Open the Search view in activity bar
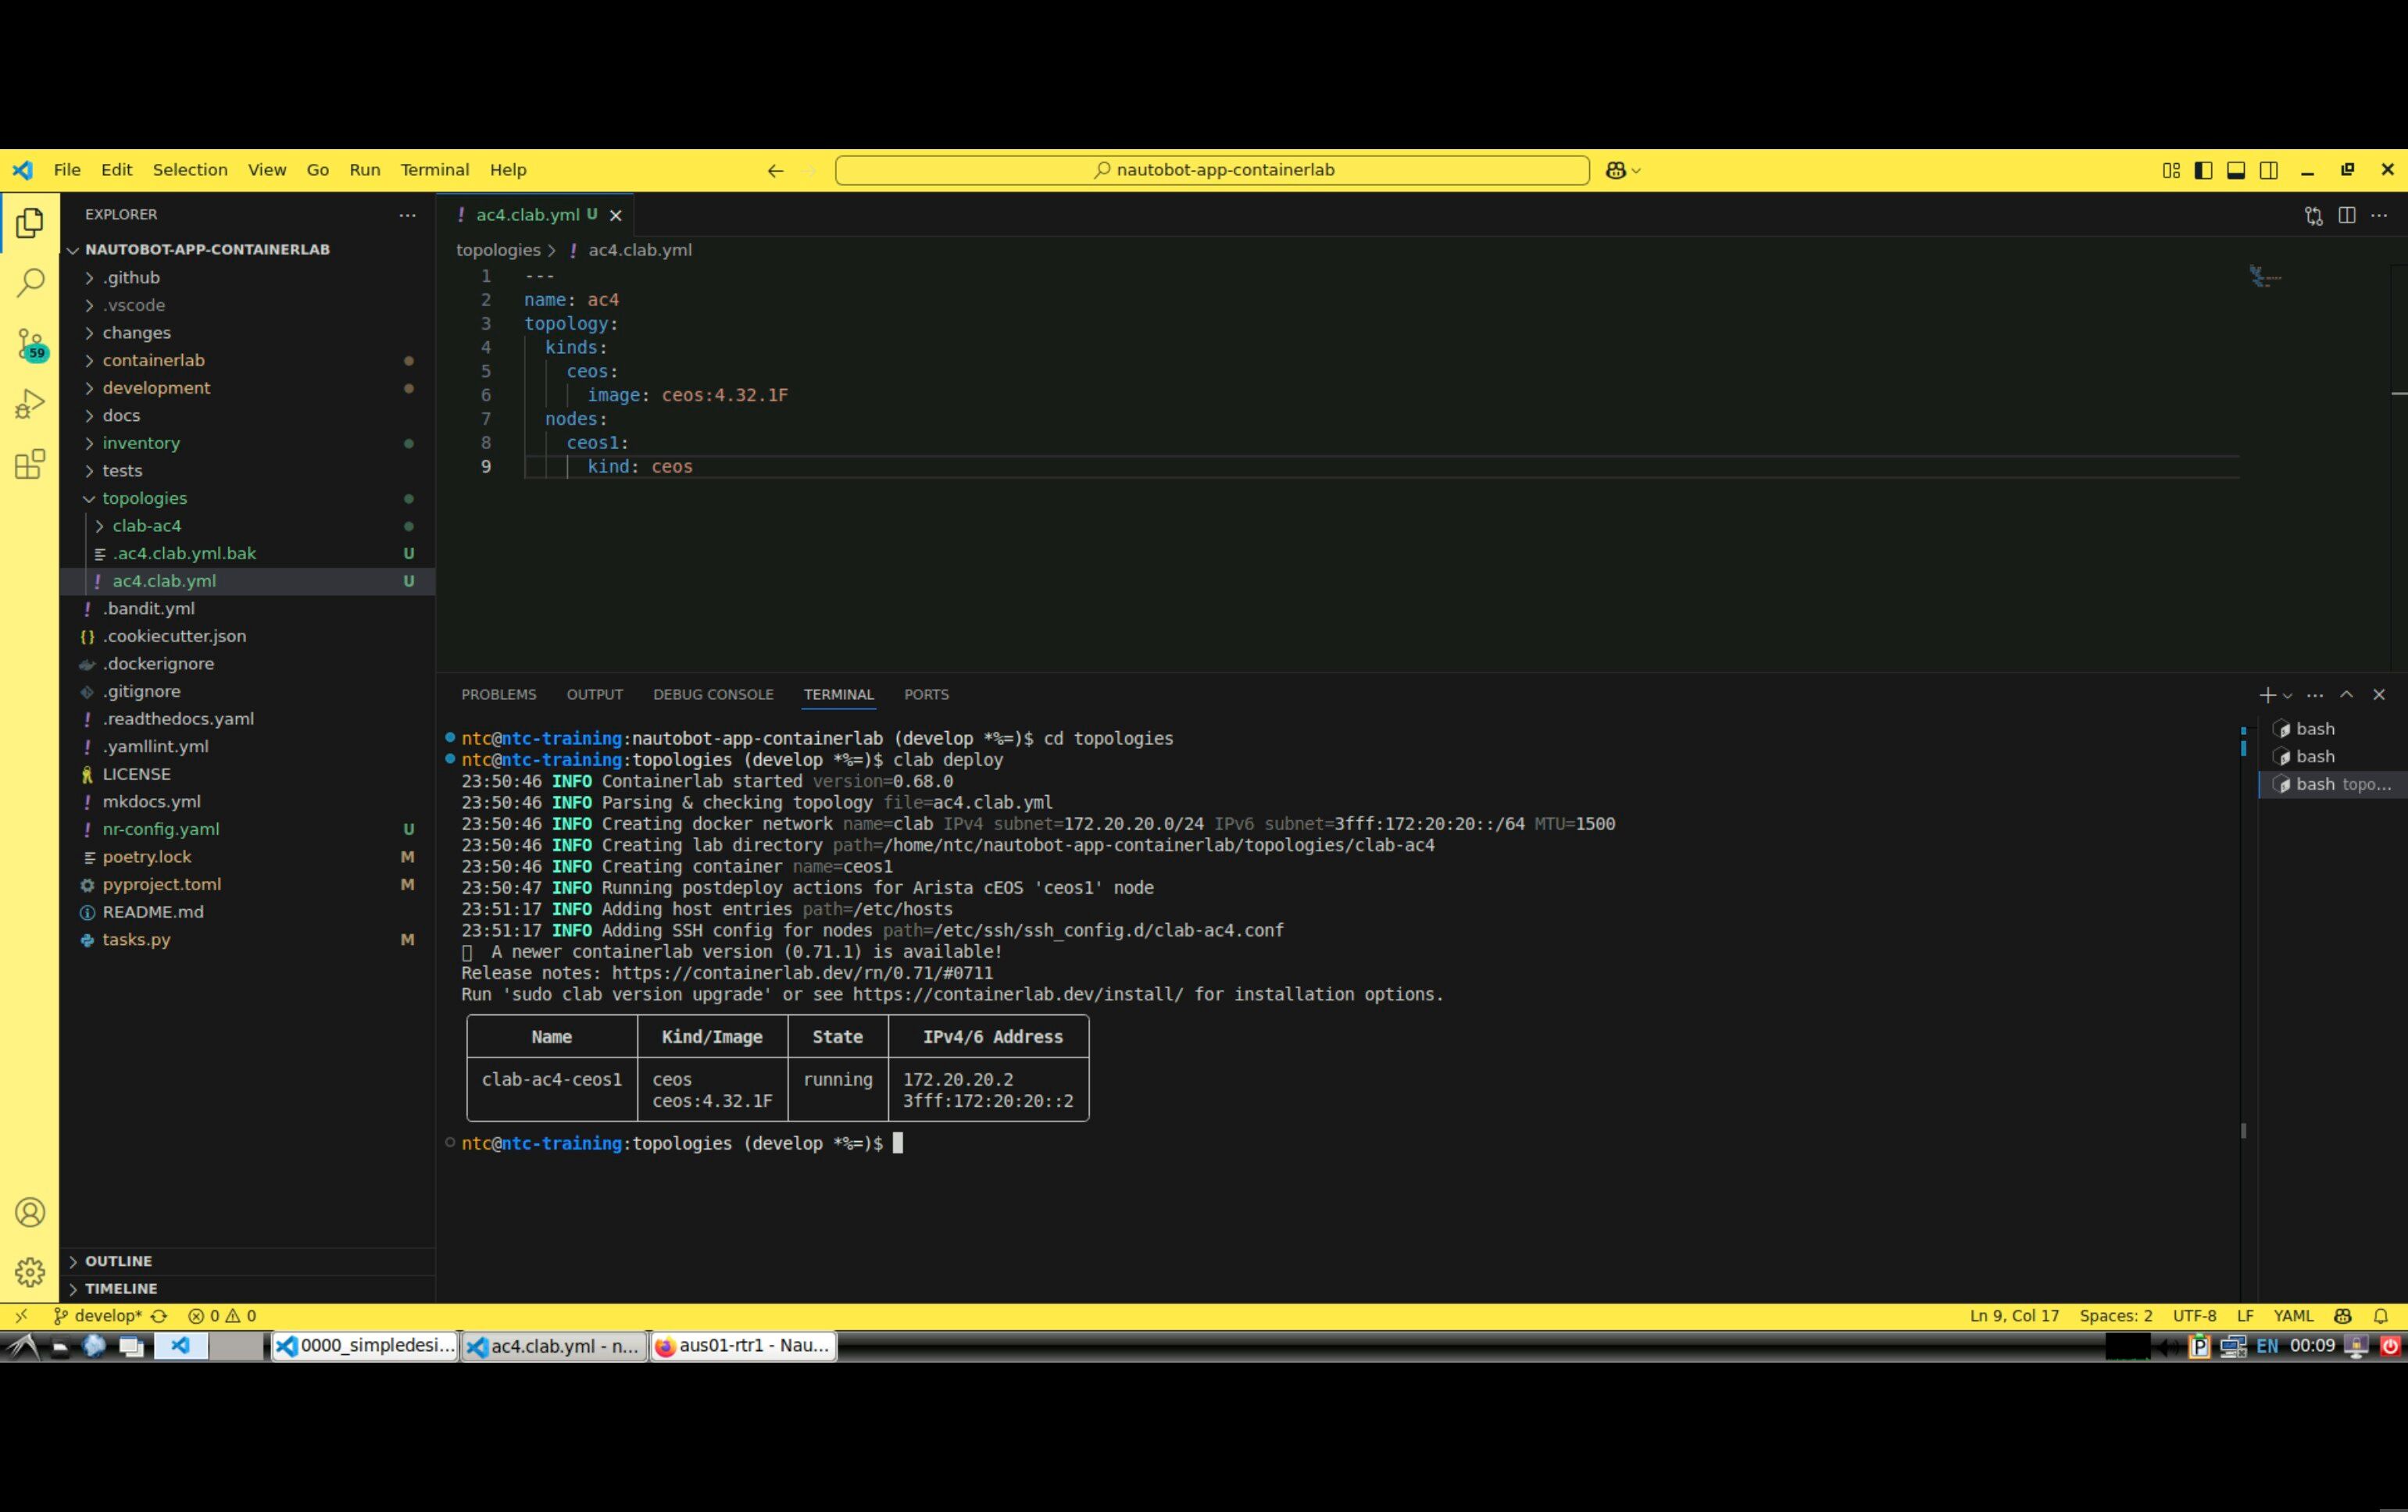Screen dimensions: 2408x1512 30,283
